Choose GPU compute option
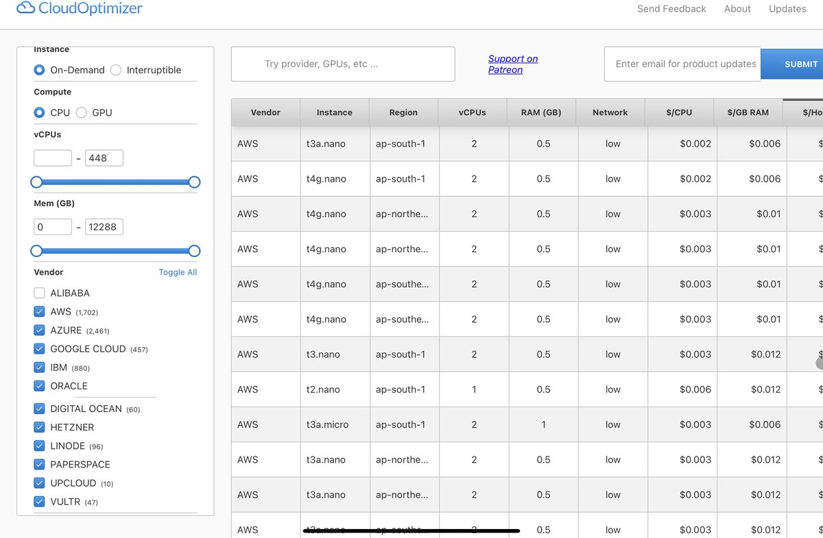823x538 pixels. pos(81,112)
